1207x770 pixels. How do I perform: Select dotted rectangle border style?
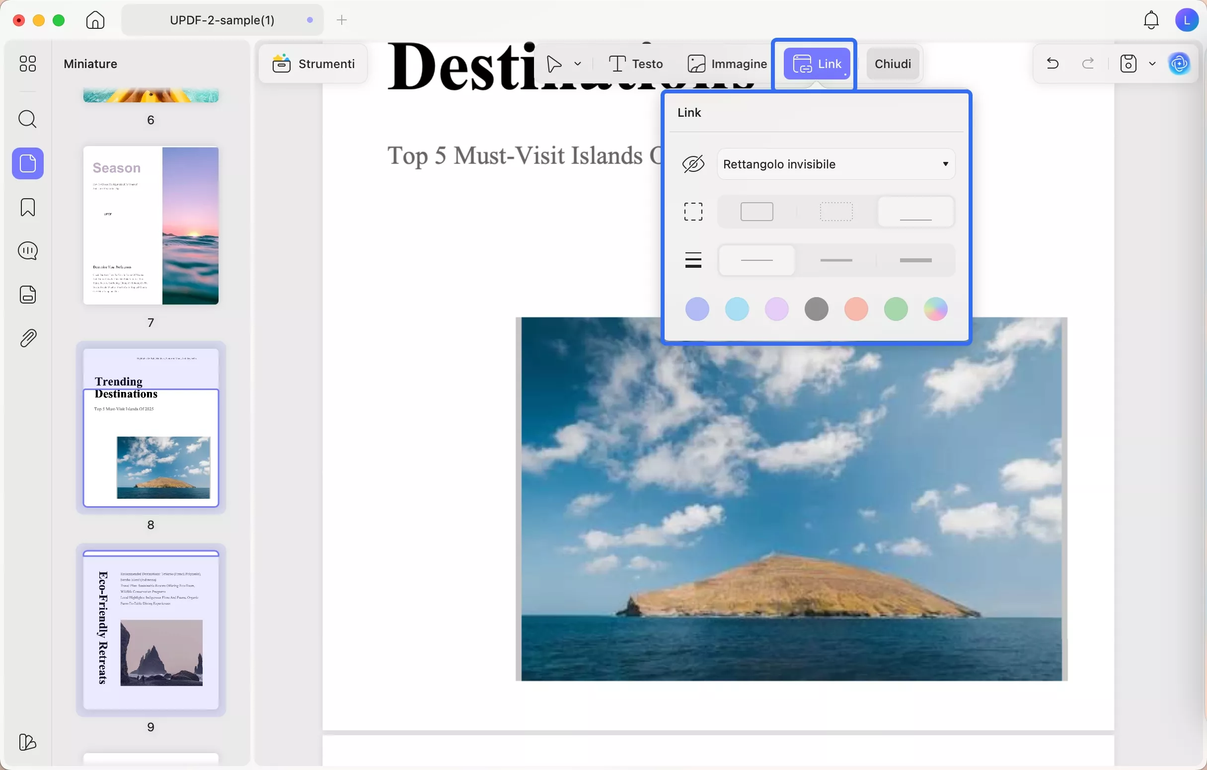click(x=835, y=212)
